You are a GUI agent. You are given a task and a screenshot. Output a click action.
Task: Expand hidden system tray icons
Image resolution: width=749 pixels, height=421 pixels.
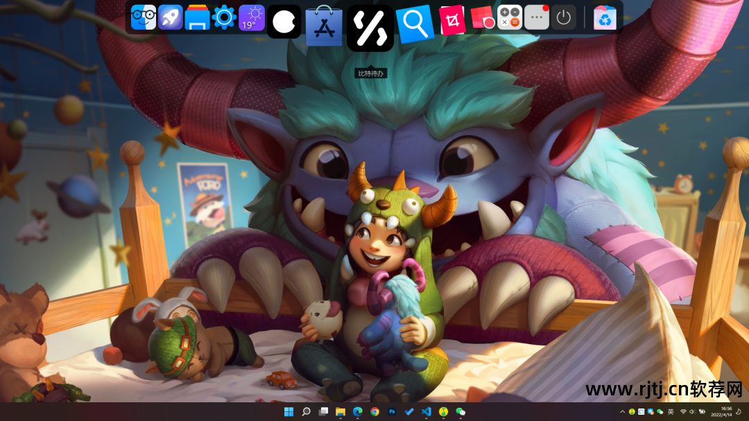622,411
